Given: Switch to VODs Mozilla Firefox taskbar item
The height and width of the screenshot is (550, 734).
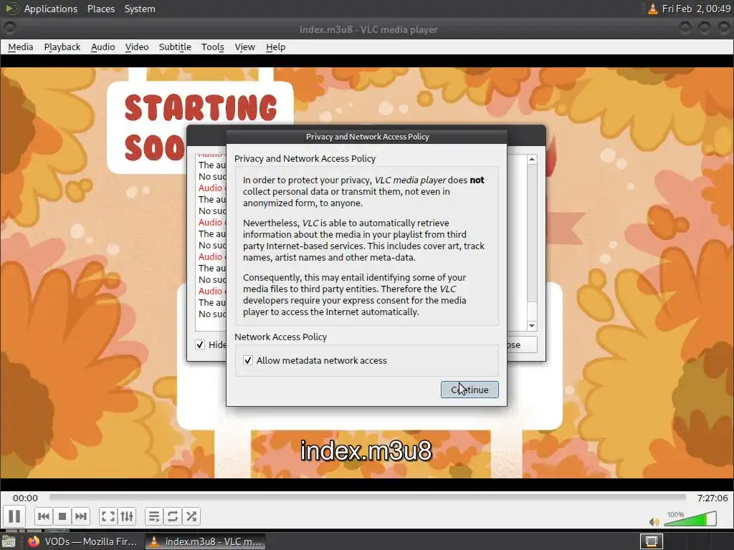Looking at the screenshot, I should (82, 541).
